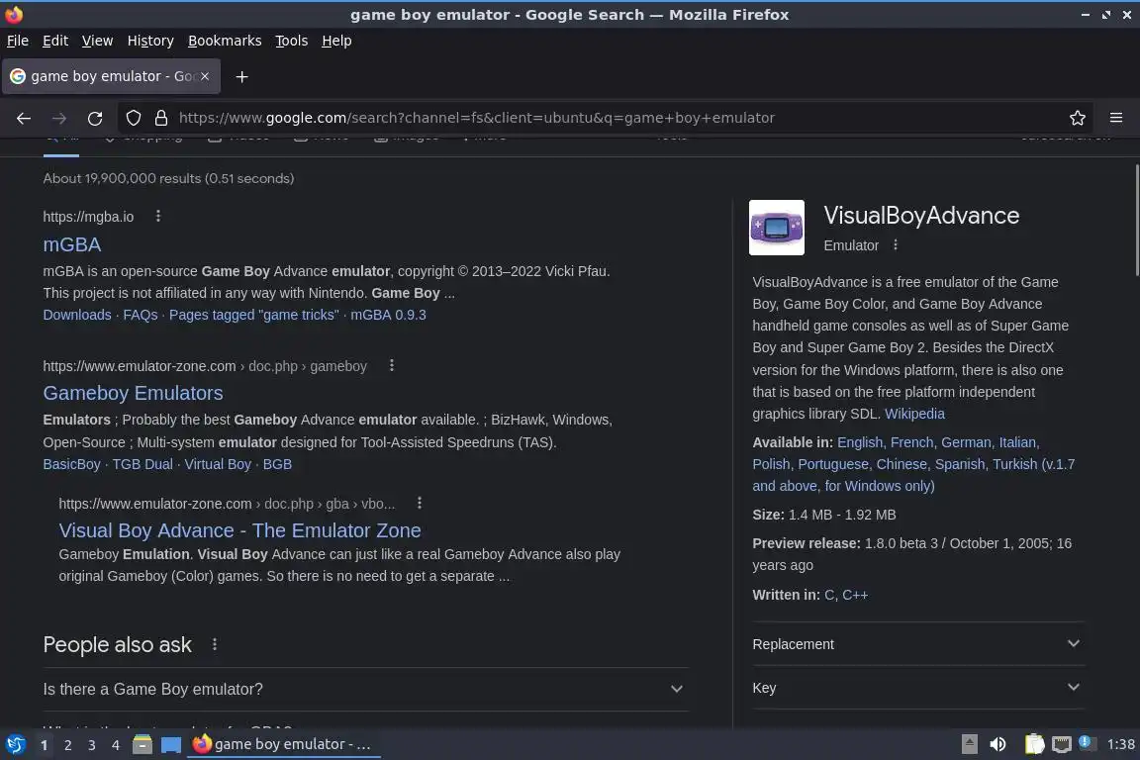Open the Bookmarks menu
1140x760 pixels.
coord(225,41)
